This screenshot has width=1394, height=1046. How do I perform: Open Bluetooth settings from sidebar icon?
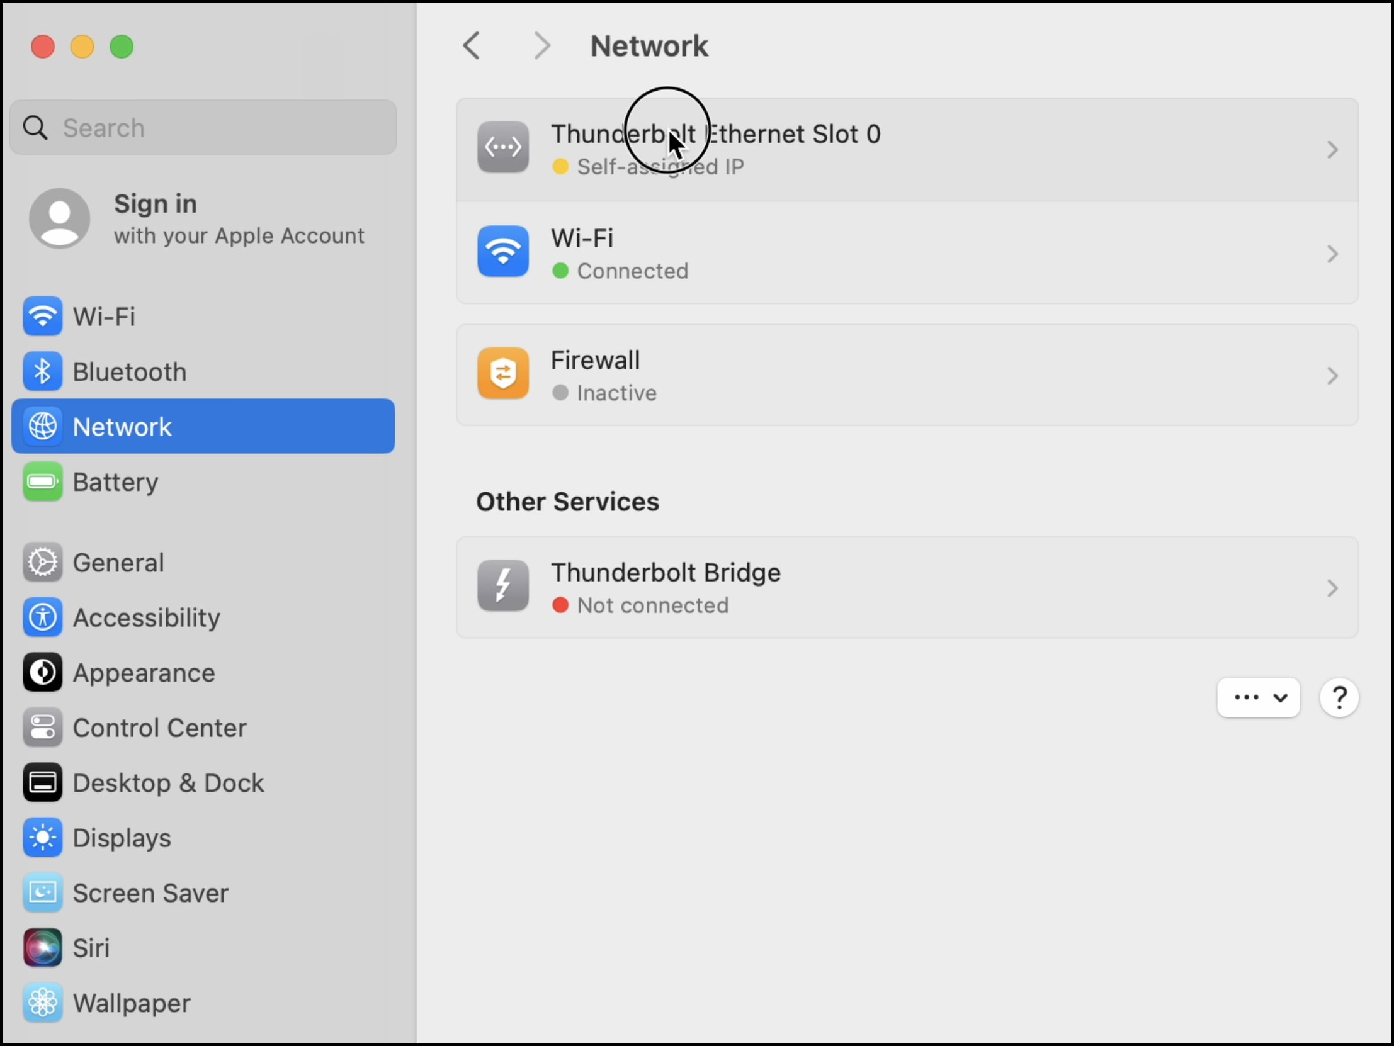pos(42,371)
